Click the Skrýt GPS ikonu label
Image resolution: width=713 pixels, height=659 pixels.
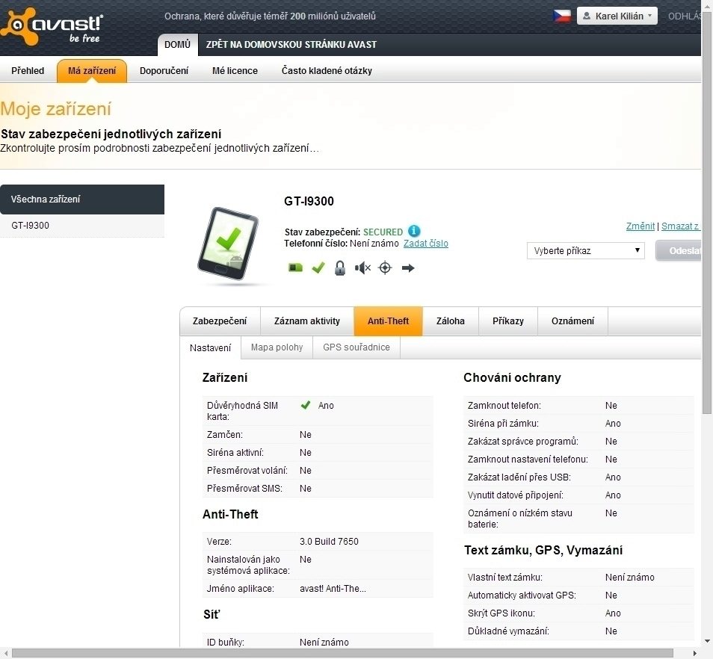tap(501, 613)
